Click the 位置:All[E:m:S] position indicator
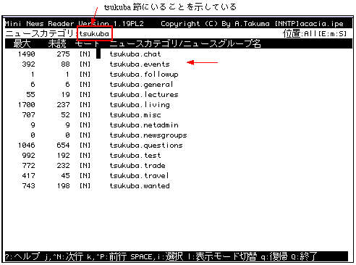The image size is (356, 265). coord(315,33)
